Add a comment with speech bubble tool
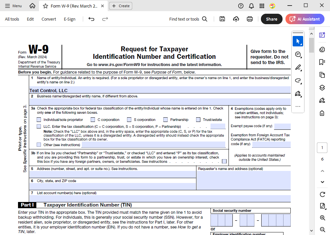The width and height of the screenshot is (330, 235). click(298, 55)
